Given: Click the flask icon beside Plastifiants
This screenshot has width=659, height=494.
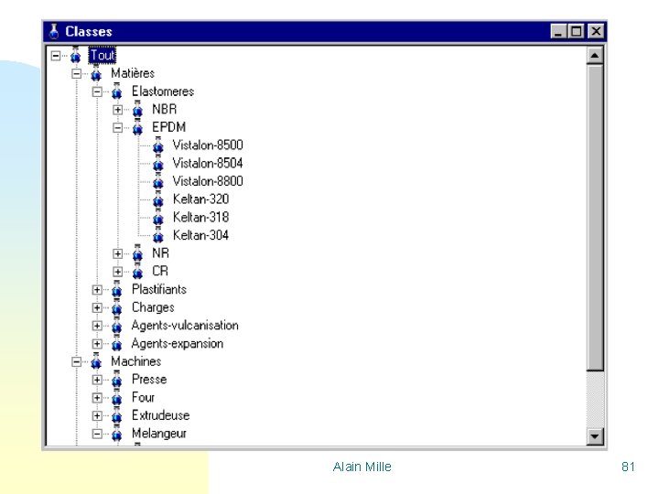Looking at the screenshot, I should click(x=117, y=290).
